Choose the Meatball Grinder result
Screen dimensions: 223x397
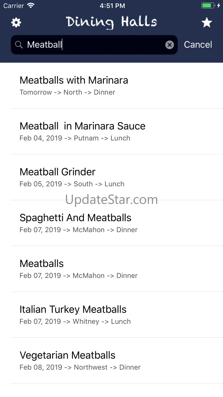pos(117,177)
